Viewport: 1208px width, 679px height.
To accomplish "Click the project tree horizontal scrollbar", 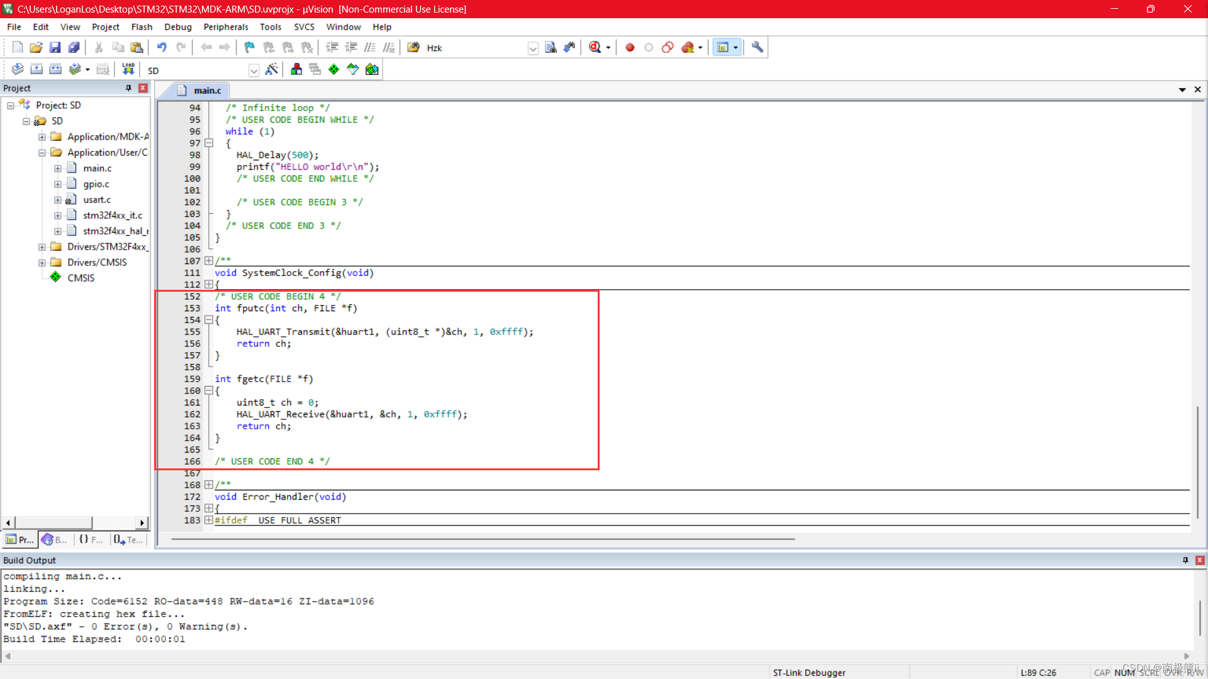I will coord(53,522).
